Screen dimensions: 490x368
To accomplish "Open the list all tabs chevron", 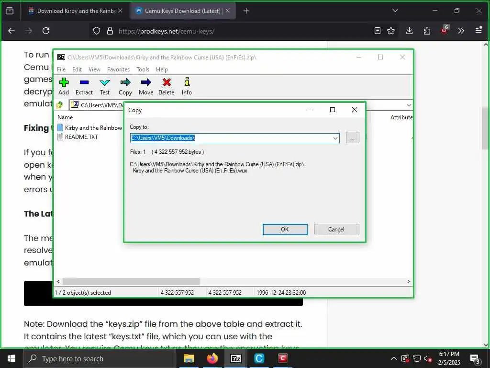I will pyautogui.click(x=395, y=11).
